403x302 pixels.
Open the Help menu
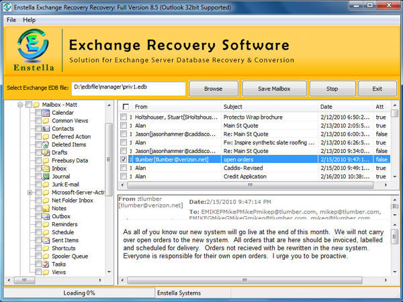30,19
